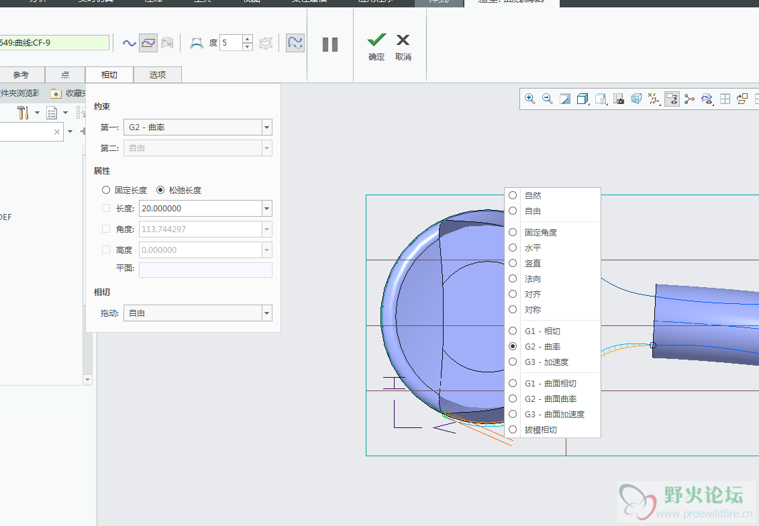Zoom out of the graphics view
Viewport: 759px width, 526px height.
pyautogui.click(x=548, y=99)
